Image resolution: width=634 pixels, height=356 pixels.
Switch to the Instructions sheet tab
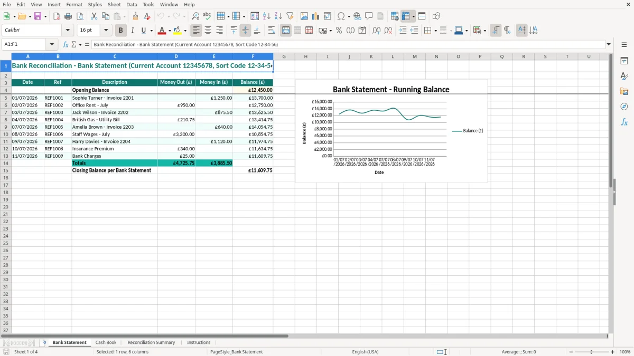point(199,342)
